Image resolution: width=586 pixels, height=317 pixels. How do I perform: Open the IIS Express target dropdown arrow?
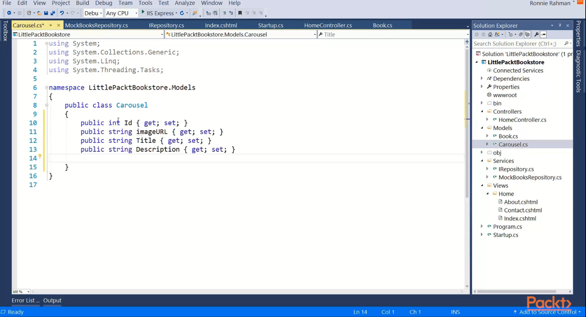tap(176, 13)
